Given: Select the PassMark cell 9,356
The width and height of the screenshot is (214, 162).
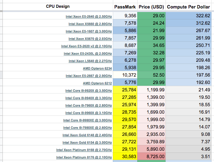Looking at the screenshot, I should click(125, 16).
